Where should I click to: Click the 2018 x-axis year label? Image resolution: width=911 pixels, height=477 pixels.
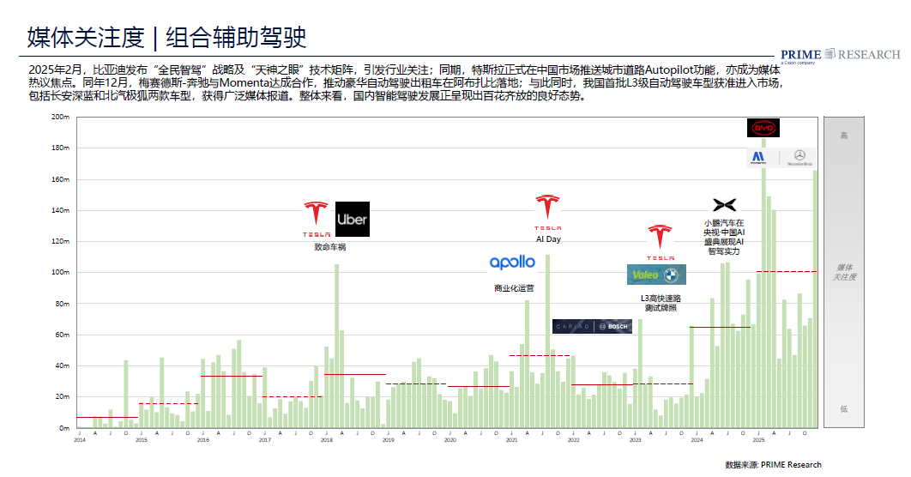[x=327, y=440]
